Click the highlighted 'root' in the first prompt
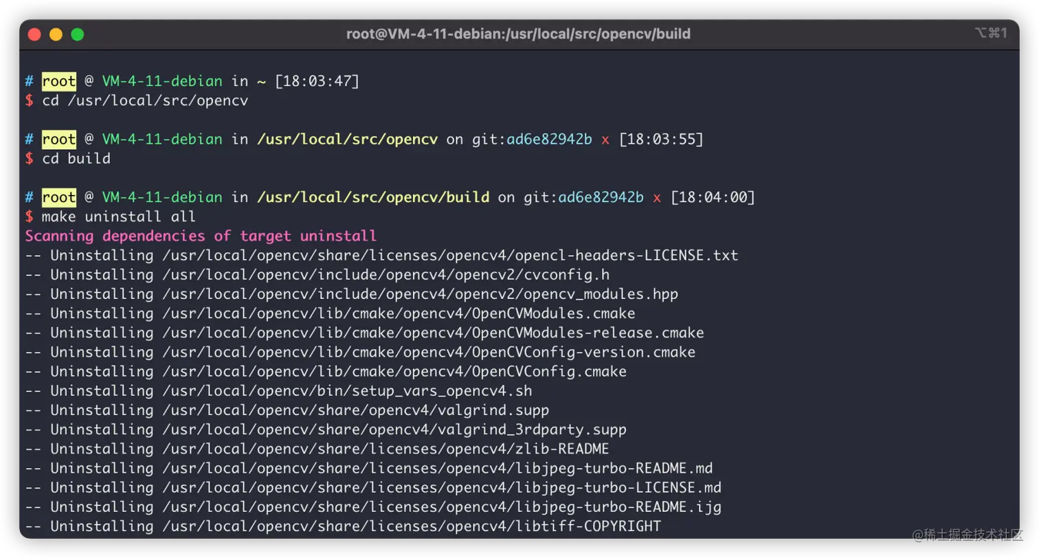The width and height of the screenshot is (1039, 558). coord(59,81)
